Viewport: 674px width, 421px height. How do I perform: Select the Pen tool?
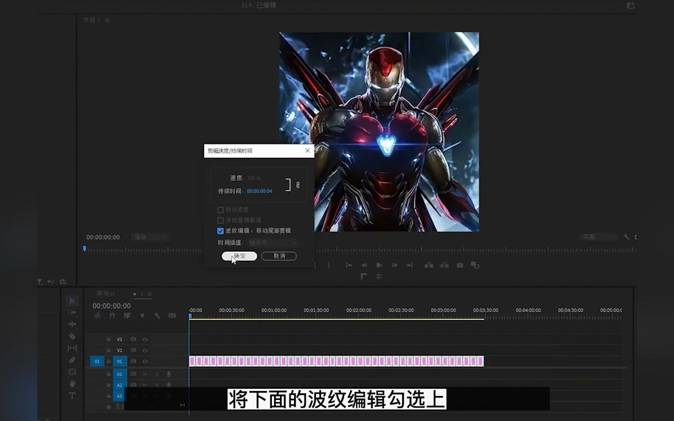(x=72, y=360)
